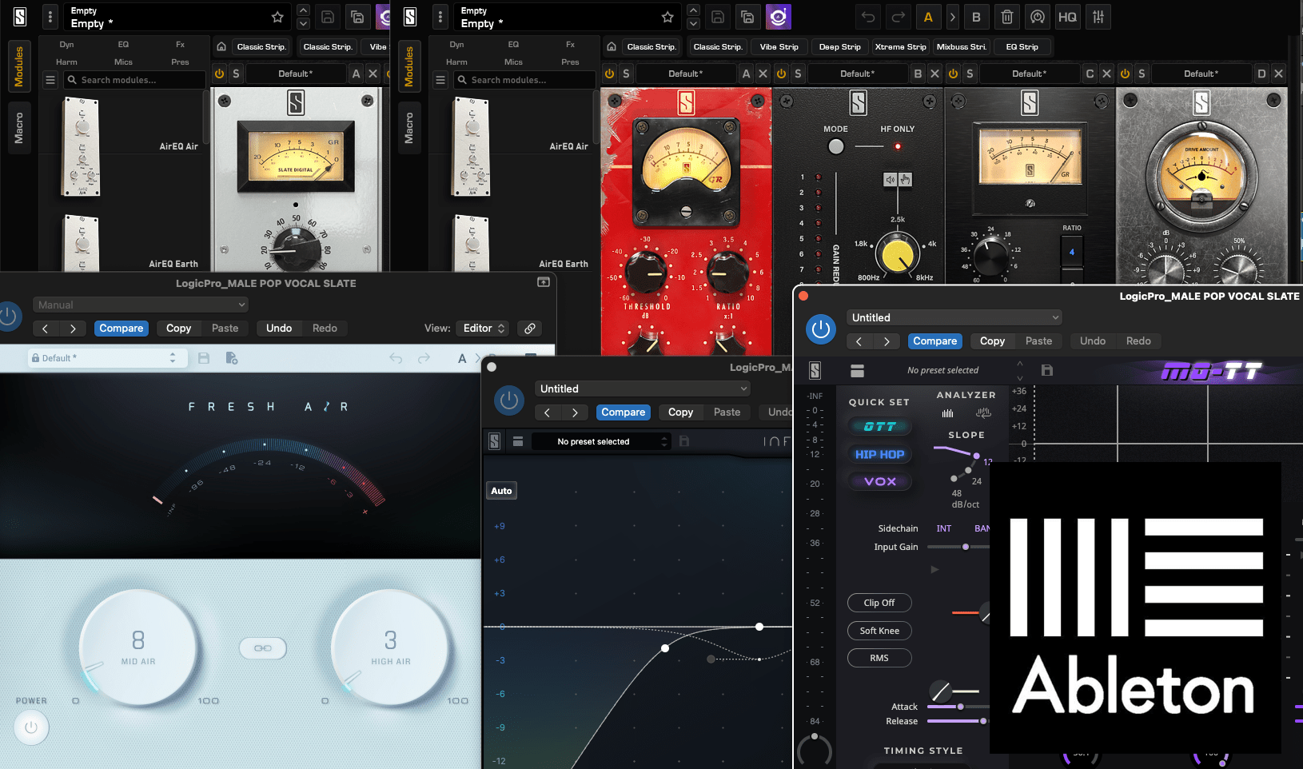This screenshot has height=769, width=1303.
Task: Toggle the Soft Knee option
Action: point(879,631)
